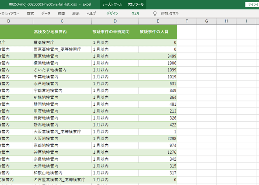This screenshot has height=185, width=259.
Task: Select cell 奈良地検管内
Action: point(62,159)
